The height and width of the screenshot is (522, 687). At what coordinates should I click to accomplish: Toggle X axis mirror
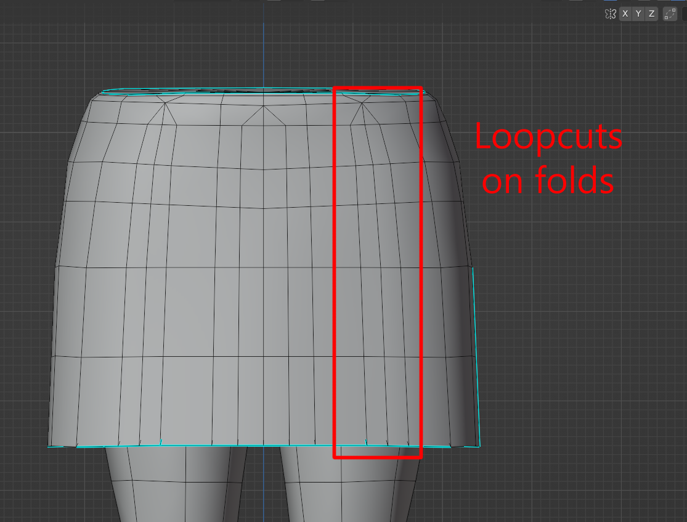pos(625,14)
